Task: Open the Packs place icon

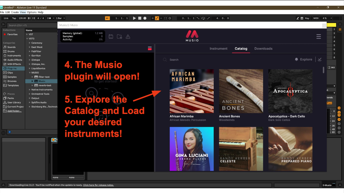Action: click(5, 98)
